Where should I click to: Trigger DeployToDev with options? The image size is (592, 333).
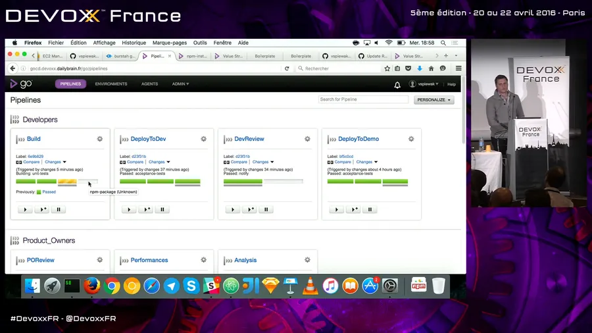click(146, 209)
